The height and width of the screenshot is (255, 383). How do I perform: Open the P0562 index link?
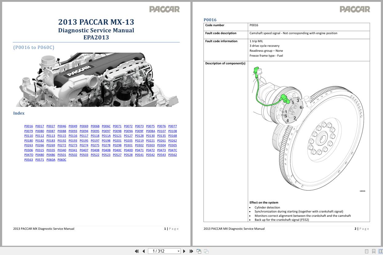tap(173, 155)
